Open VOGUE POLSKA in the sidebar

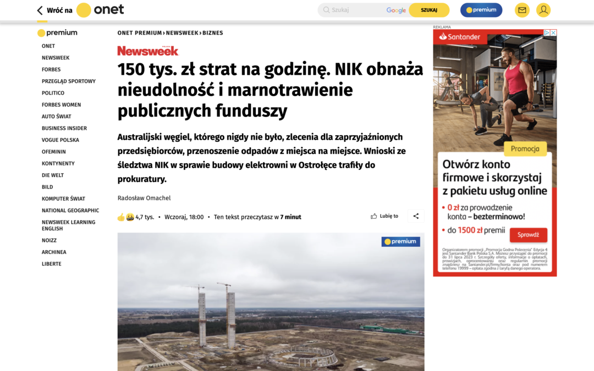click(x=61, y=140)
